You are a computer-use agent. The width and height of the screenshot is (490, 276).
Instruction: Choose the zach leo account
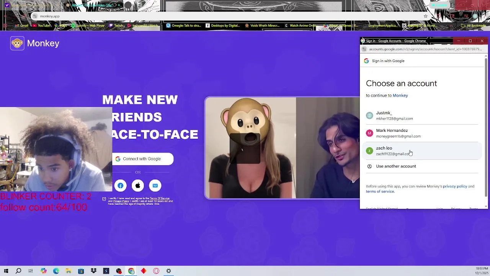pos(422,151)
